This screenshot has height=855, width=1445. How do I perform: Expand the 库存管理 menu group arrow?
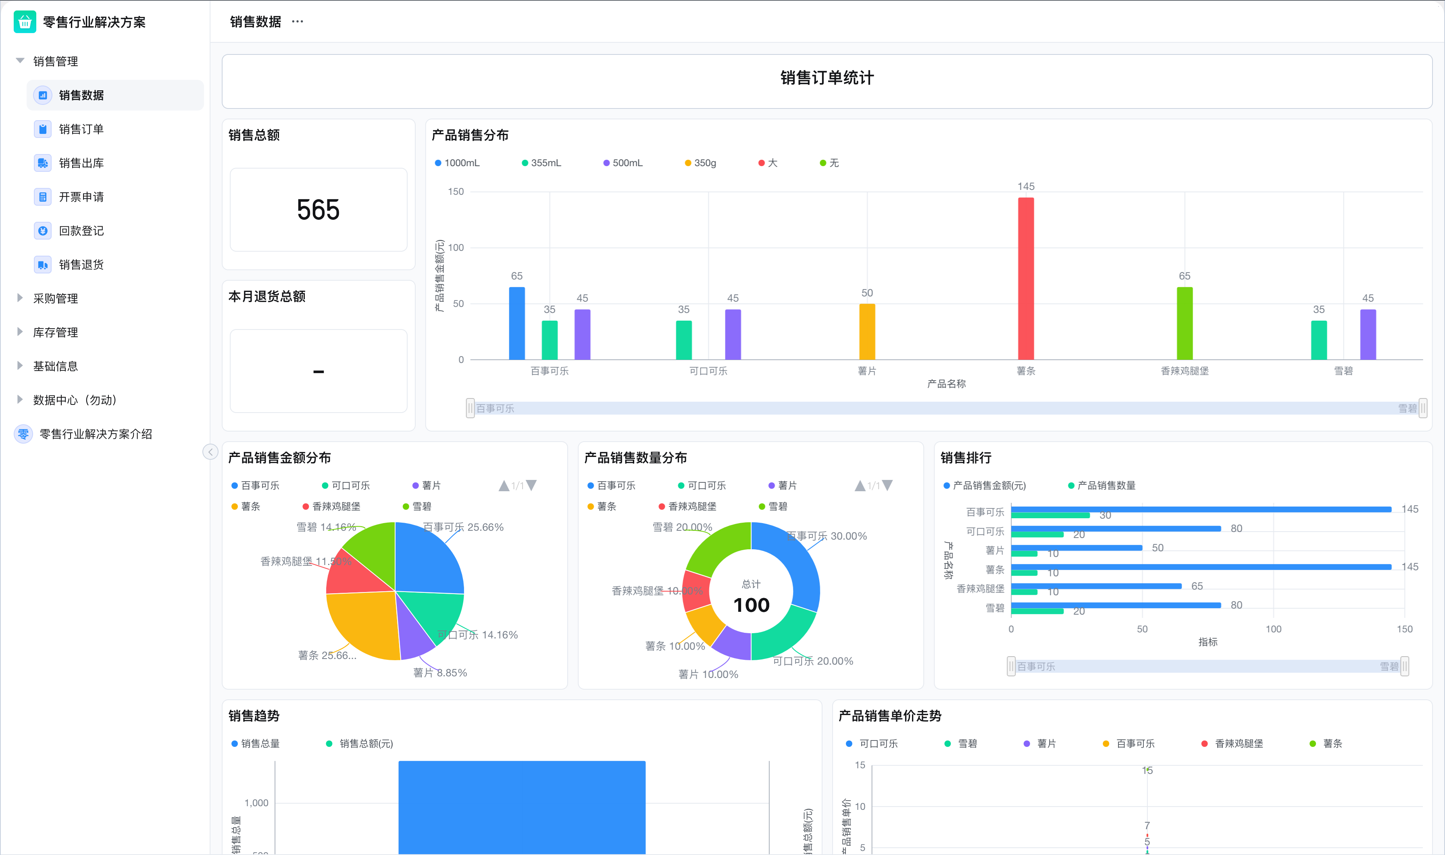(x=20, y=332)
